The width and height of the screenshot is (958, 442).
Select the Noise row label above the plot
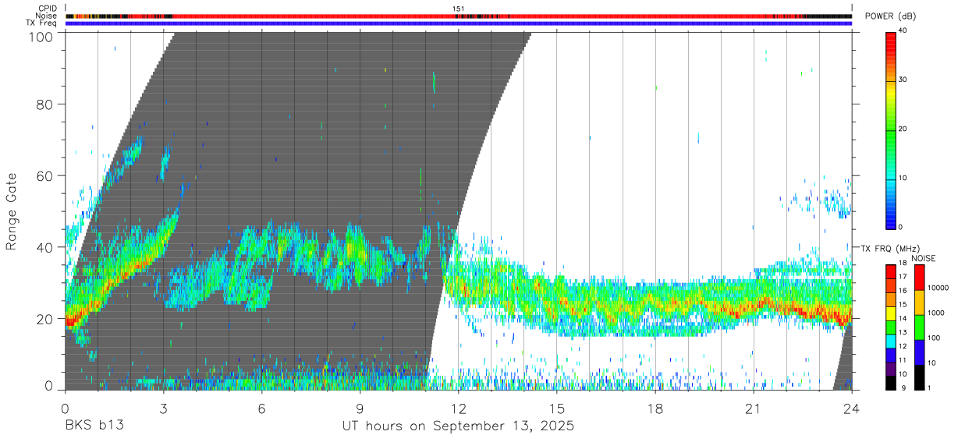(x=47, y=16)
